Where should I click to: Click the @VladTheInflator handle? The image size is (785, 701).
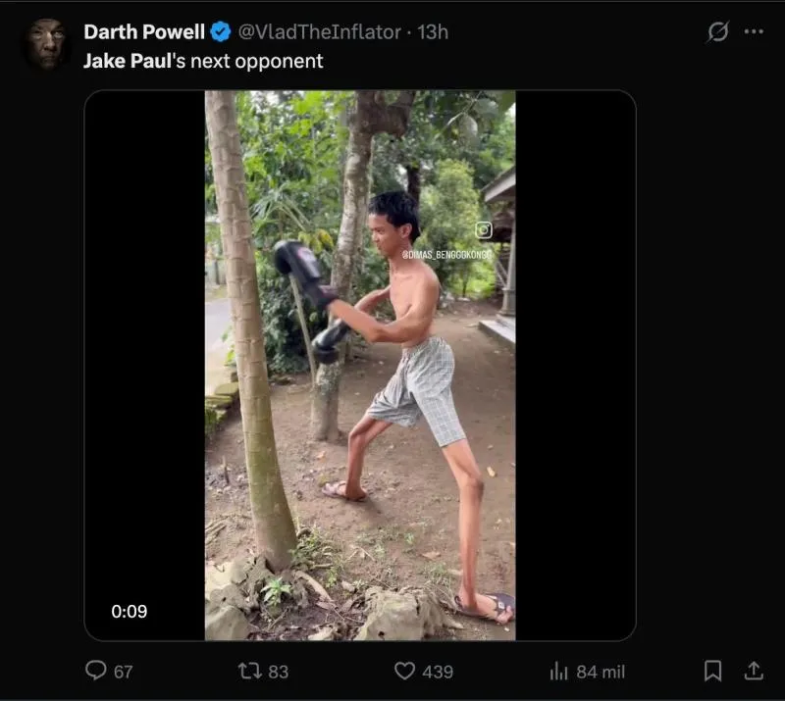(320, 31)
